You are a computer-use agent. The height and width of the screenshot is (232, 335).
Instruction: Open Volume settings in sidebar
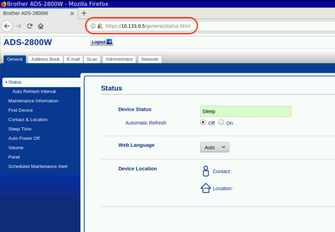(16, 148)
